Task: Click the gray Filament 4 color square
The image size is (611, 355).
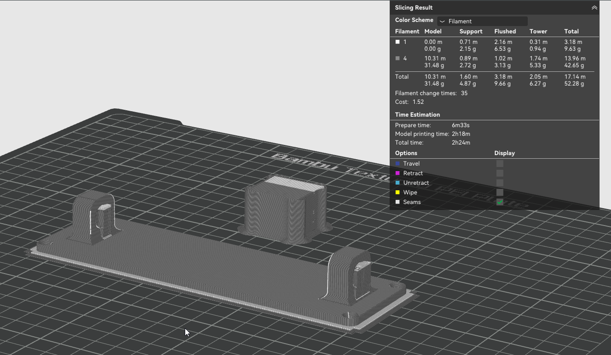Action: click(397, 58)
